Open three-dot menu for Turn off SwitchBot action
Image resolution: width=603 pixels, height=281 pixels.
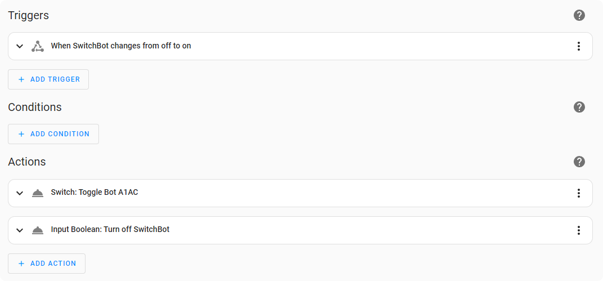pyautogui.click(x=578, y=230)
